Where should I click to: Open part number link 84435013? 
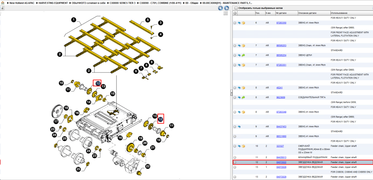(281, 157)
